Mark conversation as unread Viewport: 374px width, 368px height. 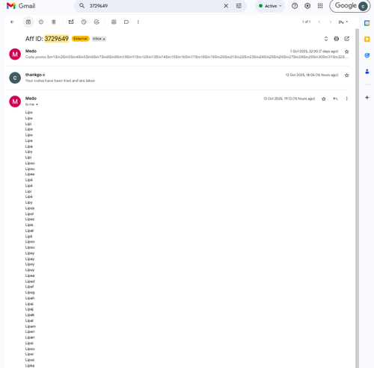pyautogui.click(x=71, y=22)
